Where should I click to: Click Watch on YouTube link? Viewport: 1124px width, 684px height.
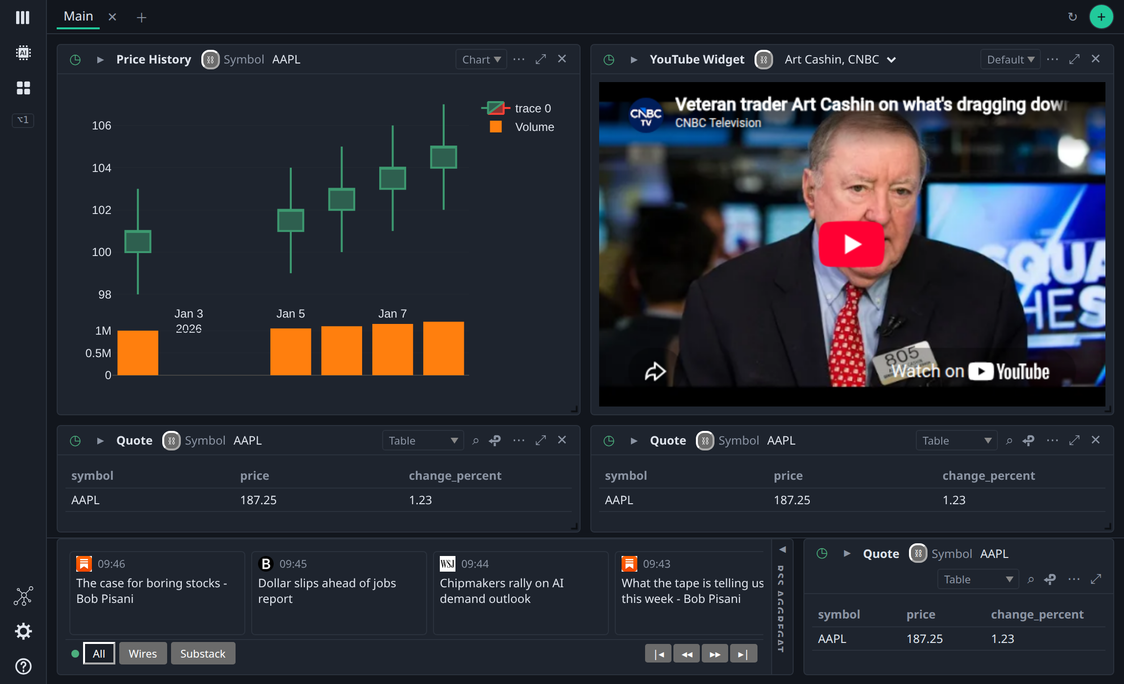click(x=970, y=371)
